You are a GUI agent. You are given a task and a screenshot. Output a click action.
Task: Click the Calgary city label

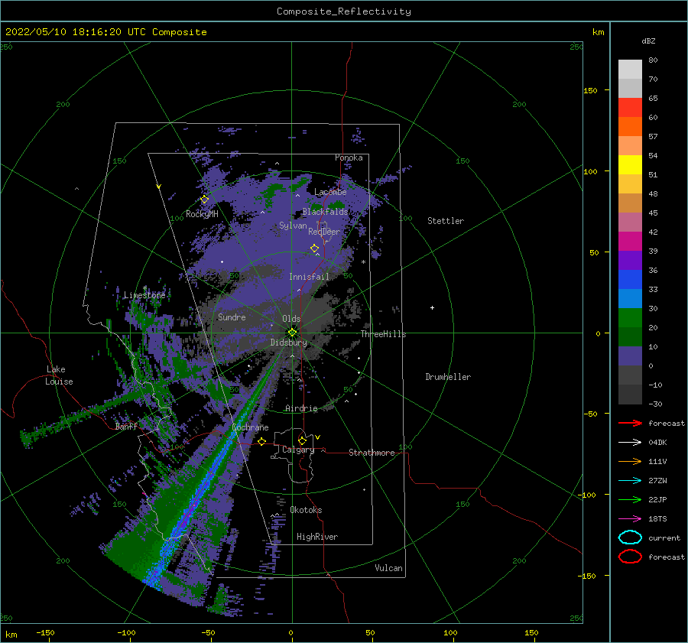[x=298, y=450]
